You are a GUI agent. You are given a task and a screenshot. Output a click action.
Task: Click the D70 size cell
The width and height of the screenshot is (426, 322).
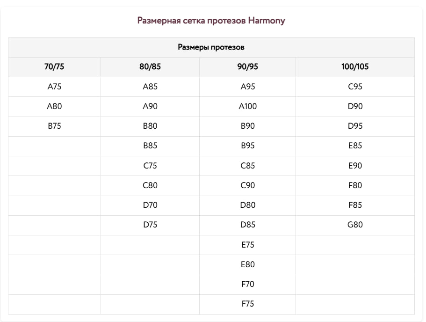point(150,205)
